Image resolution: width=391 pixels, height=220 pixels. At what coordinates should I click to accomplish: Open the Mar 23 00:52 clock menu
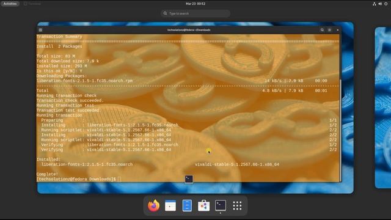[195, 4]
